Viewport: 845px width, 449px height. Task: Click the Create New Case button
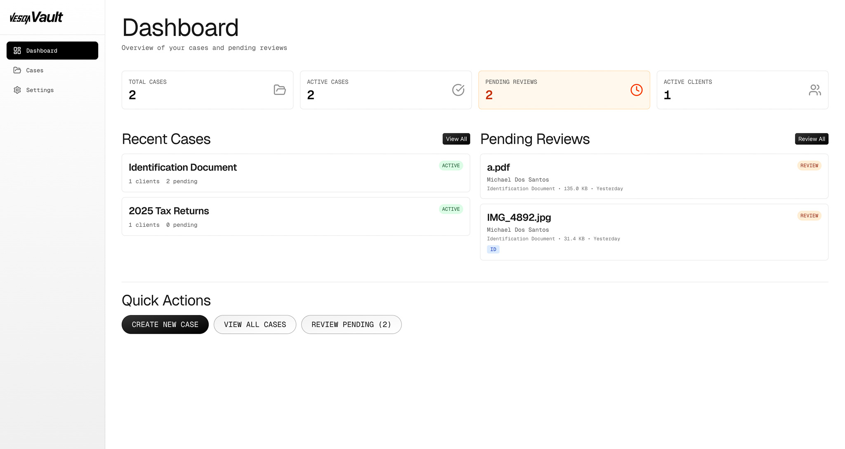(165, 324)
